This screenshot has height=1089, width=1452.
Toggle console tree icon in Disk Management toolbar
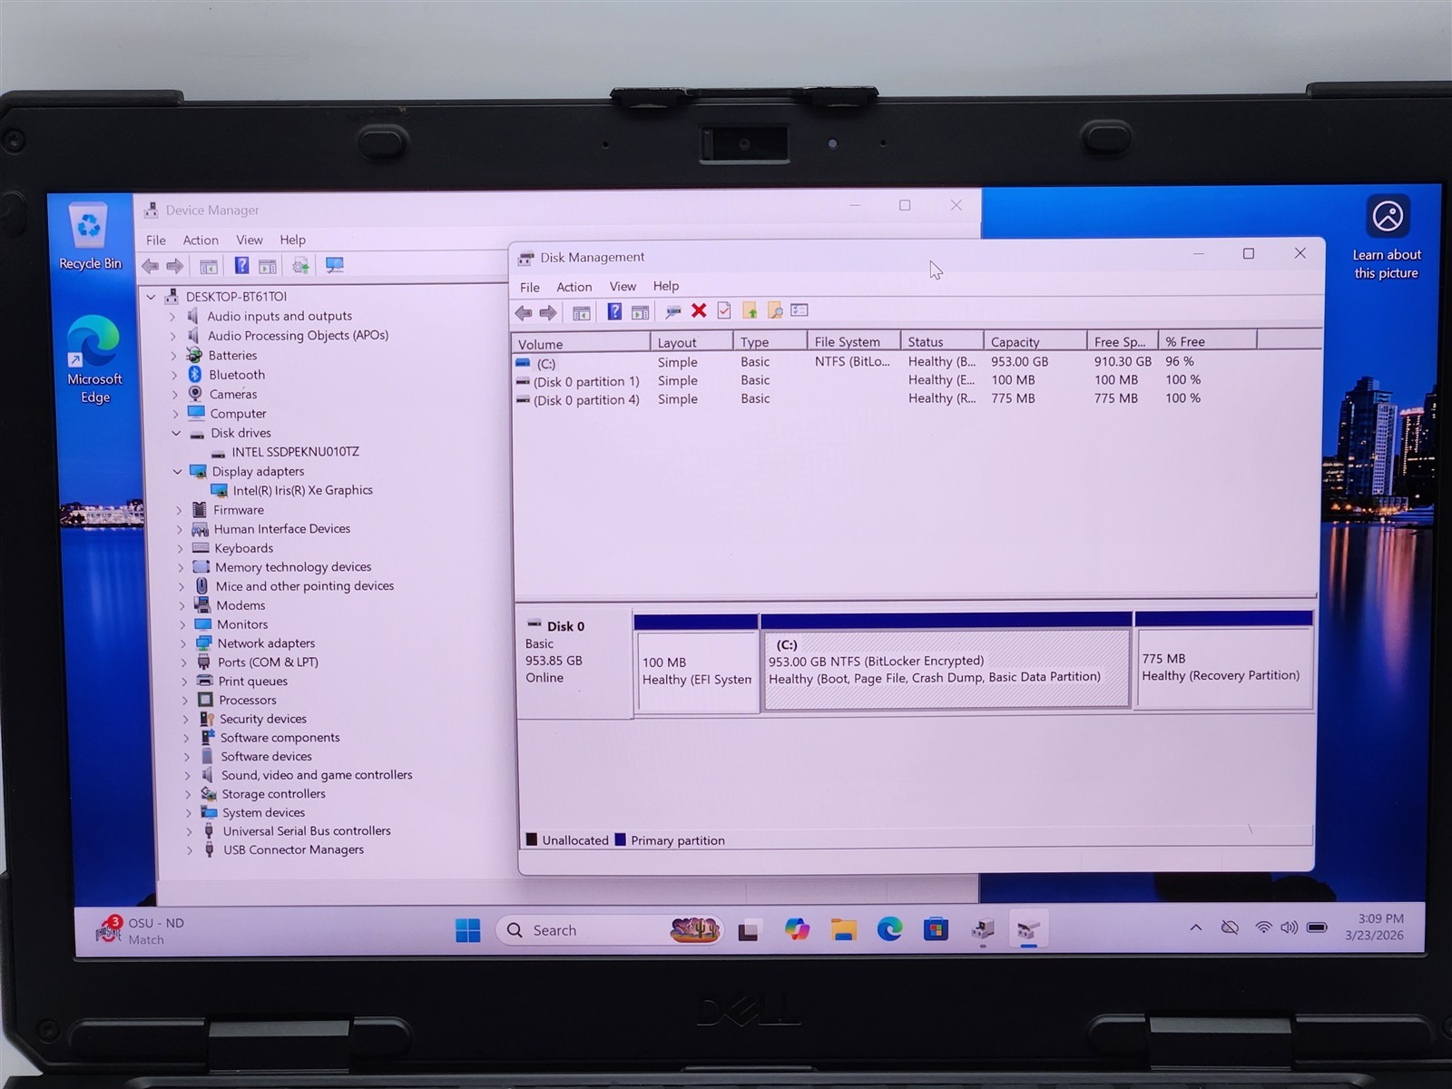coord(582,312)
